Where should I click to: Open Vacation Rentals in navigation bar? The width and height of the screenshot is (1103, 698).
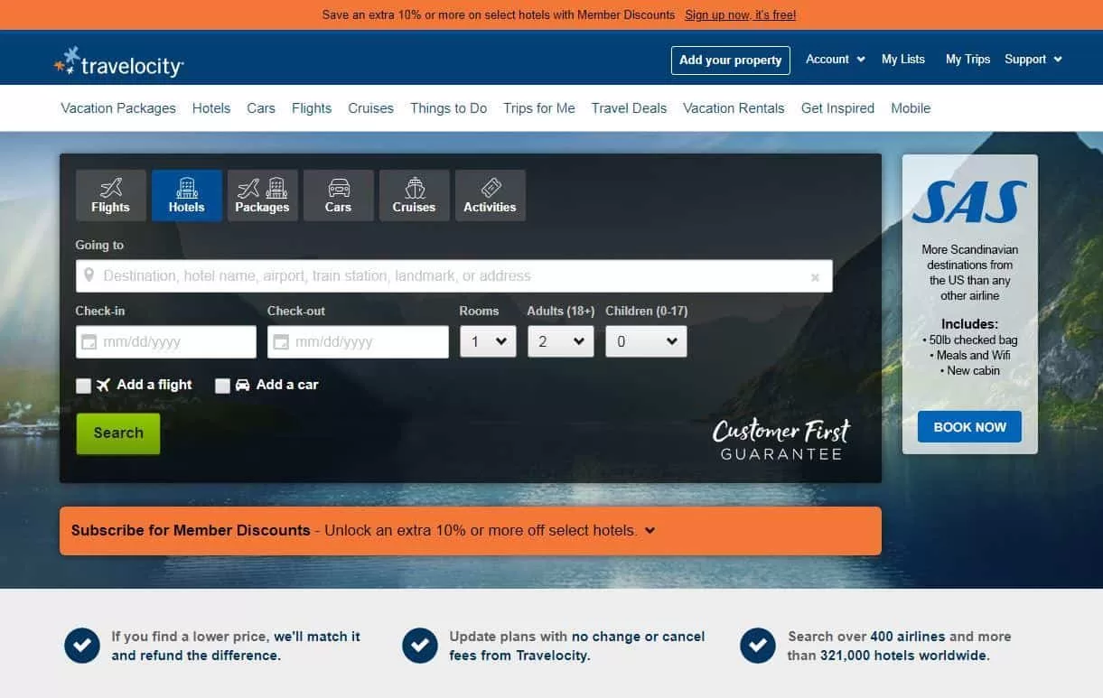pyautogui.click(x=734, y=107)
